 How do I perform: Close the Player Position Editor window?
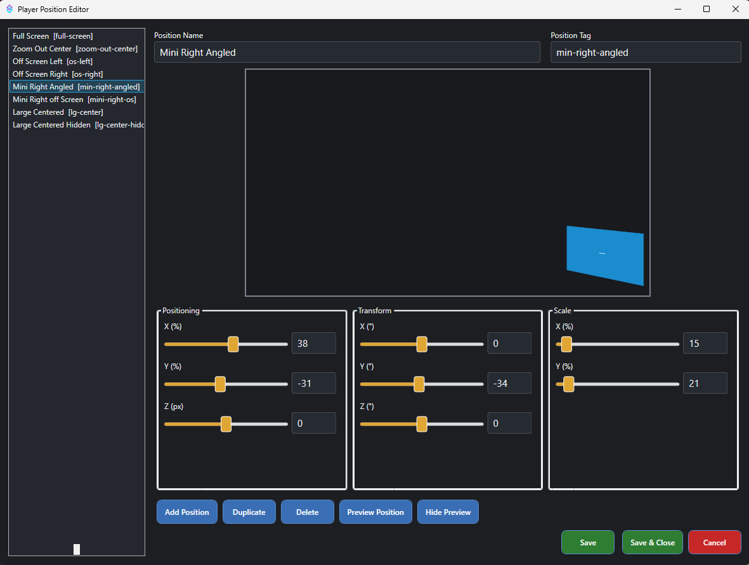click(735, 9)
